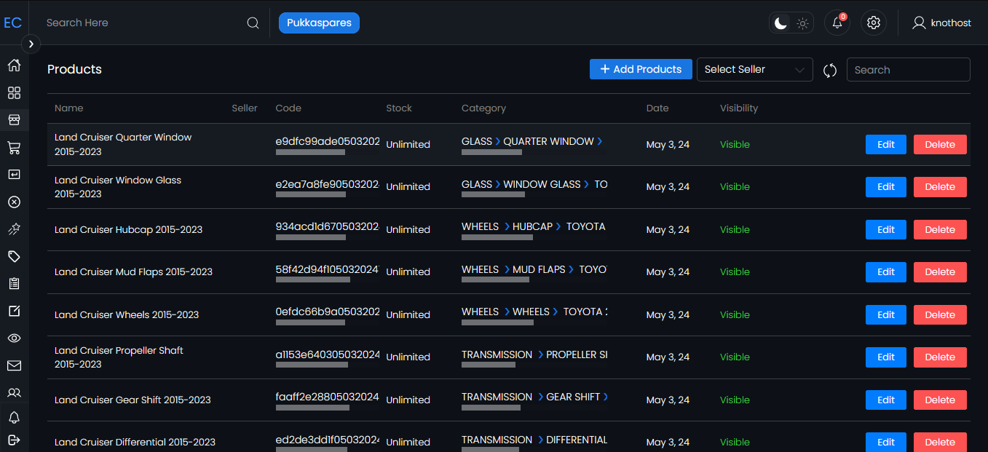
Task: Open the Select Seller dropdown
Action: (x=754, y=70)
